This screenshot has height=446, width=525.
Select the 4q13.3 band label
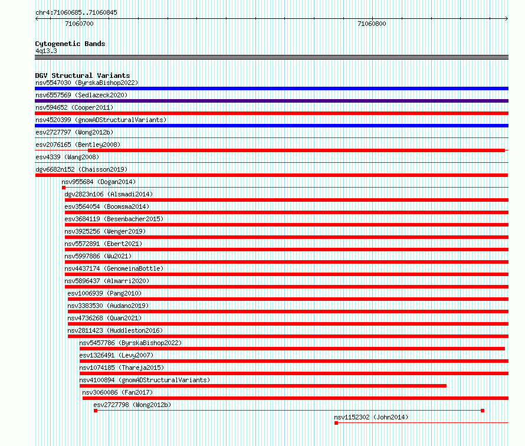pyautogui.click(x=46, y=51)
